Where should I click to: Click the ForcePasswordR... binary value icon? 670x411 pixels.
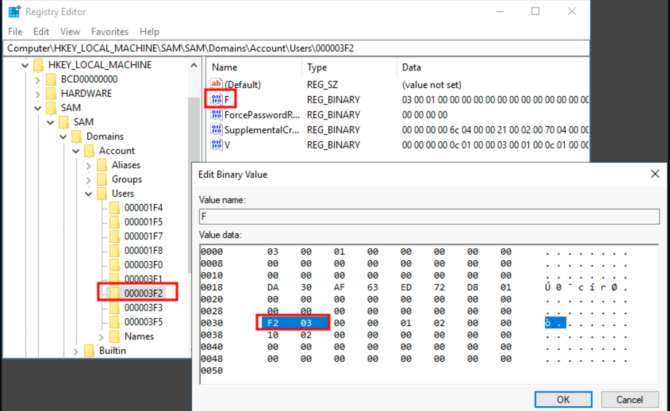tap(216, 114)
